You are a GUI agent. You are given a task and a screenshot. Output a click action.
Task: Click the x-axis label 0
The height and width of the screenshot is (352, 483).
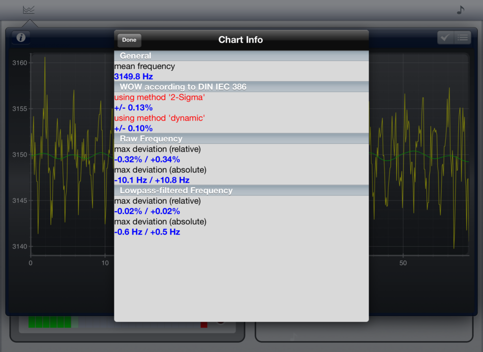(31, 263)
